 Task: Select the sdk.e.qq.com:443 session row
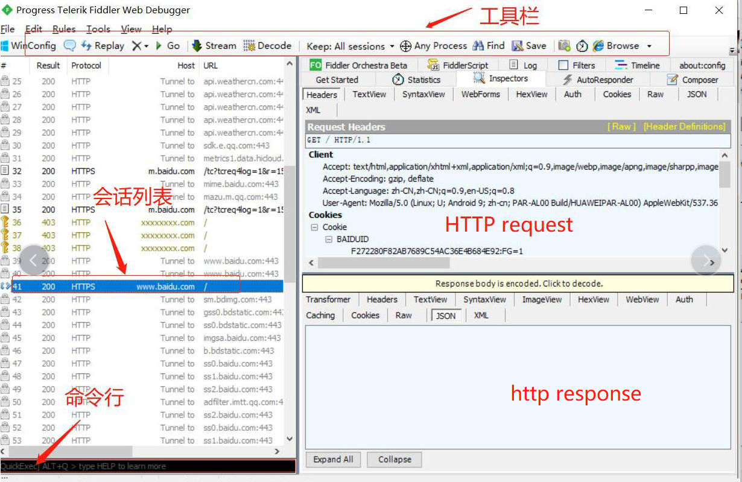pos(142,145)
